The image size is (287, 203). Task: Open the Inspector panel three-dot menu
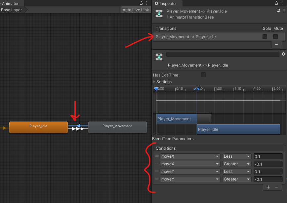pos(283,3)
